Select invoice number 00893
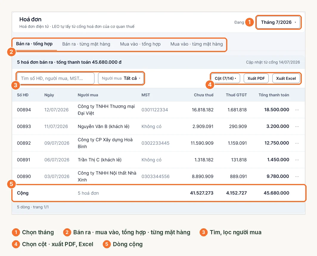The height and width of the screenshot is (256, 317). tap(24, 127)
